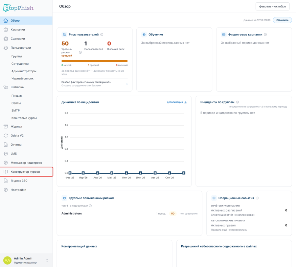The width and height of the screenshot is (296, 267).
Task: Open LMS in the sidebar
Action: (x=26, y=154)
